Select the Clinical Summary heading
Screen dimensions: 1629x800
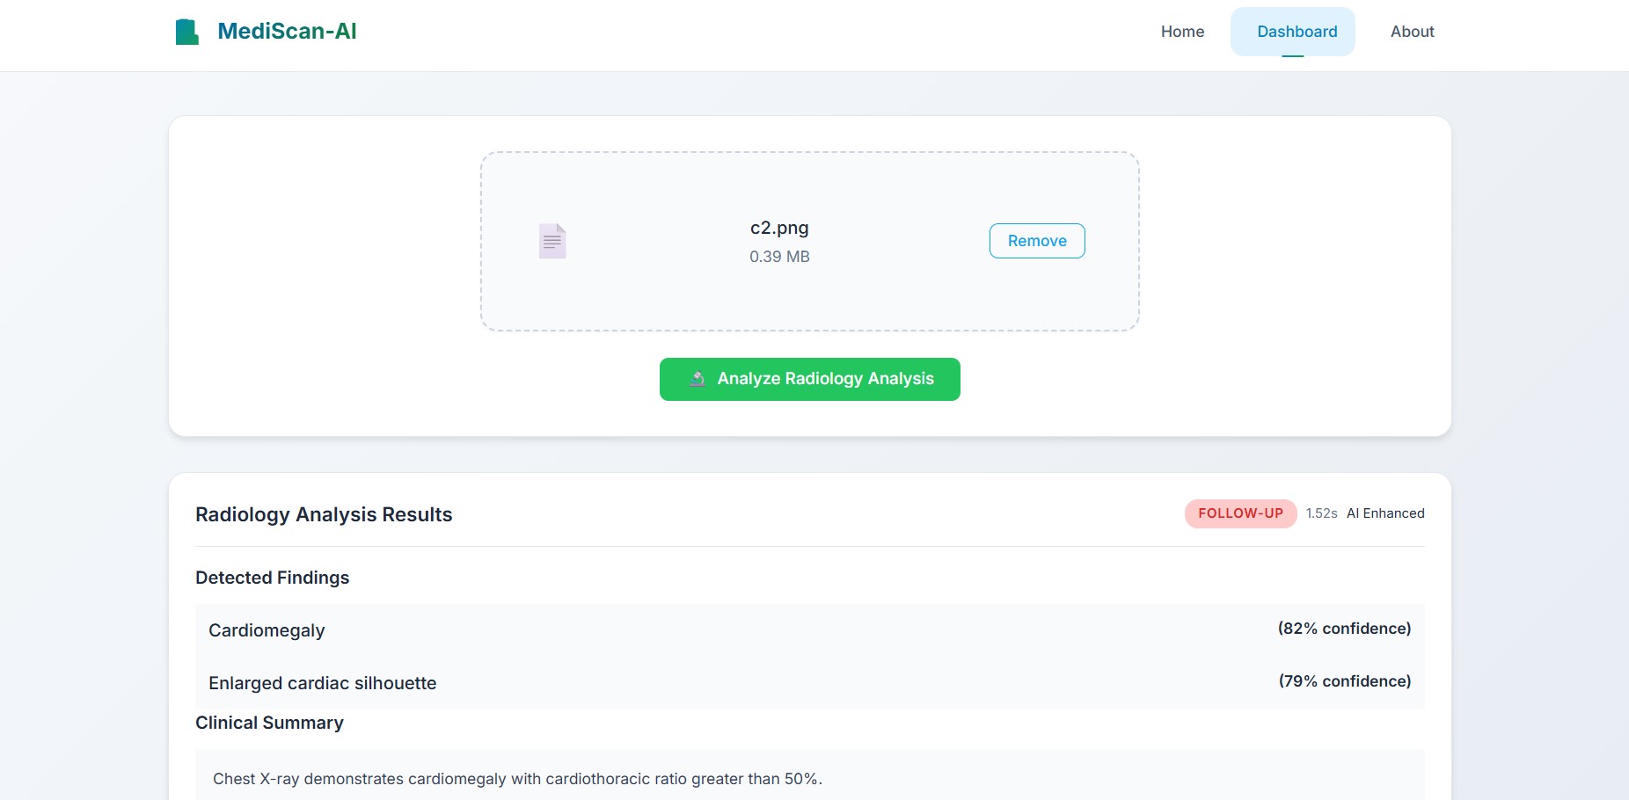(x=269, y=723)
